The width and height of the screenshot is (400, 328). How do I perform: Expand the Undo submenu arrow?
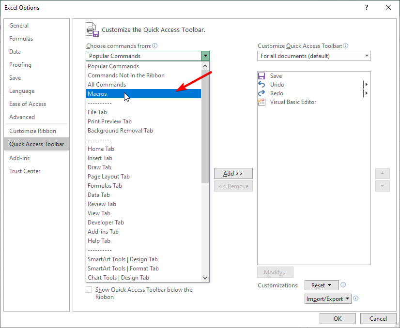pos(366,84)
